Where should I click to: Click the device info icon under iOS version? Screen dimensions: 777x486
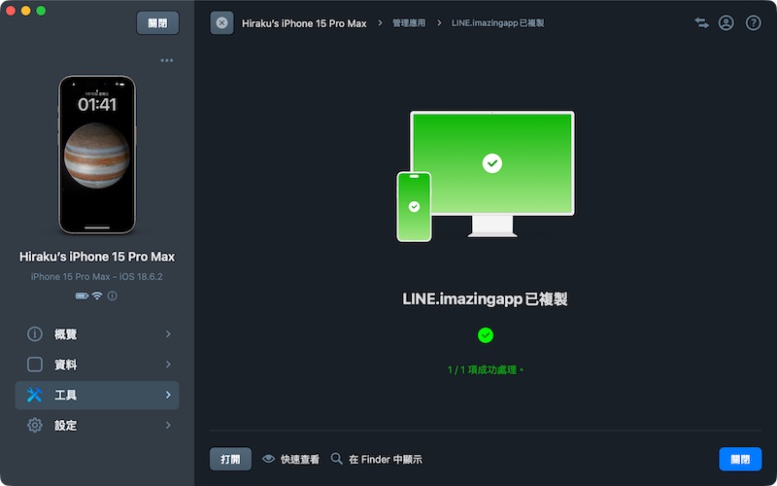pos(113,296)
